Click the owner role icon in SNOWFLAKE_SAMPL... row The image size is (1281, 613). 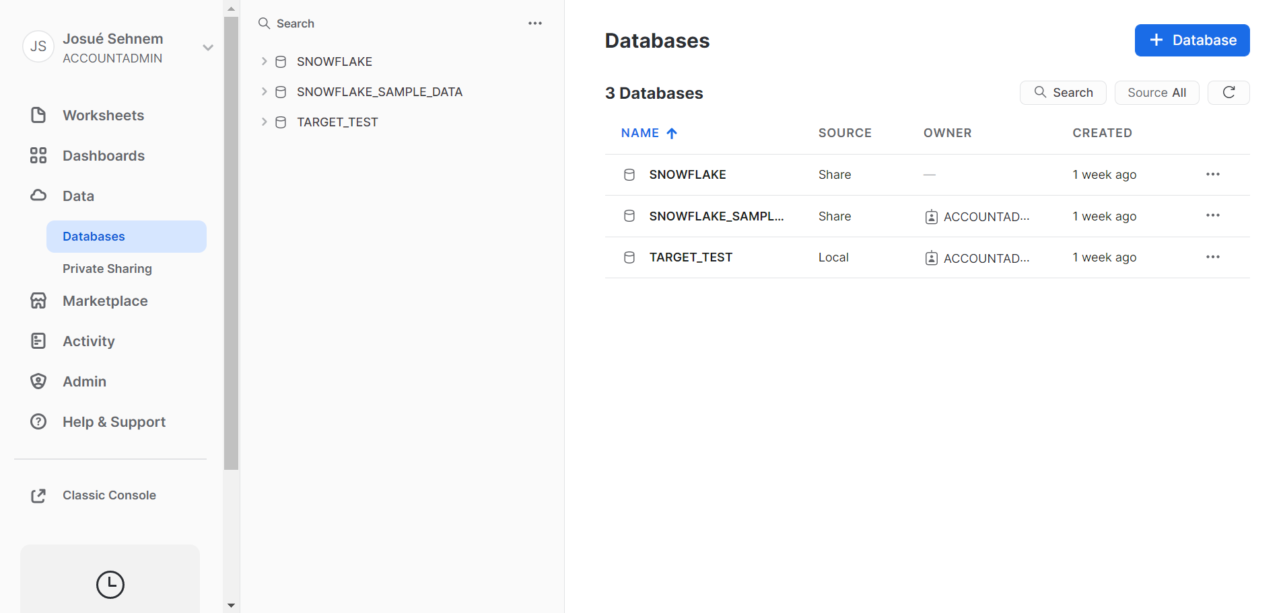pyautogui.click(x=932, y=216)
